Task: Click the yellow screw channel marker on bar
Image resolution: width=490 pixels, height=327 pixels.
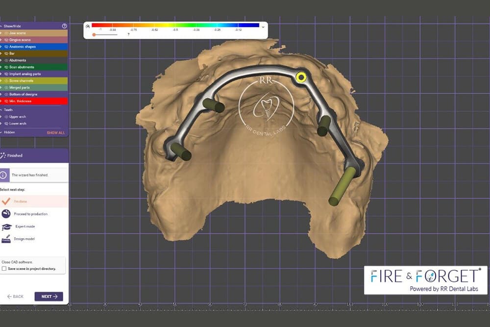Action: pyautogui.click(x=301, y=76)
